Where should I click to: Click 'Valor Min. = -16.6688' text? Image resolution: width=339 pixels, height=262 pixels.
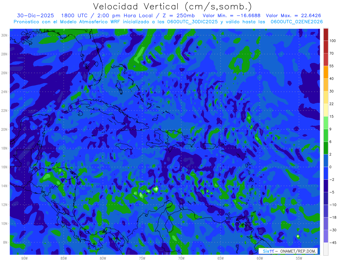pos(232,16)
